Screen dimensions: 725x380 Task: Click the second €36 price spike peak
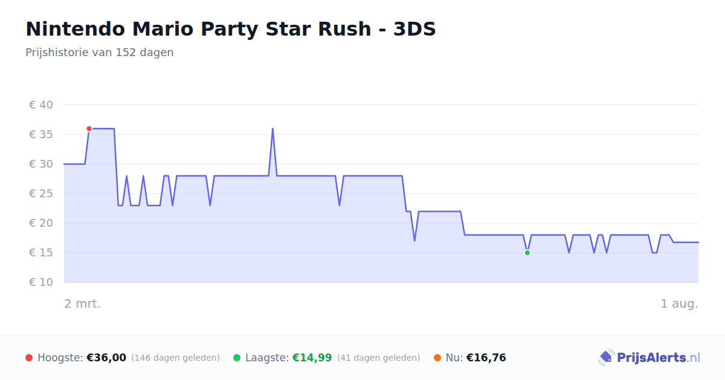coord(272,128)
